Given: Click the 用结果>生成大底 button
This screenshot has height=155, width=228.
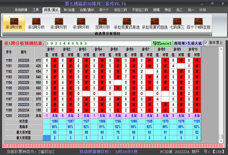Looking at the screenshot, I should point(188,43).
